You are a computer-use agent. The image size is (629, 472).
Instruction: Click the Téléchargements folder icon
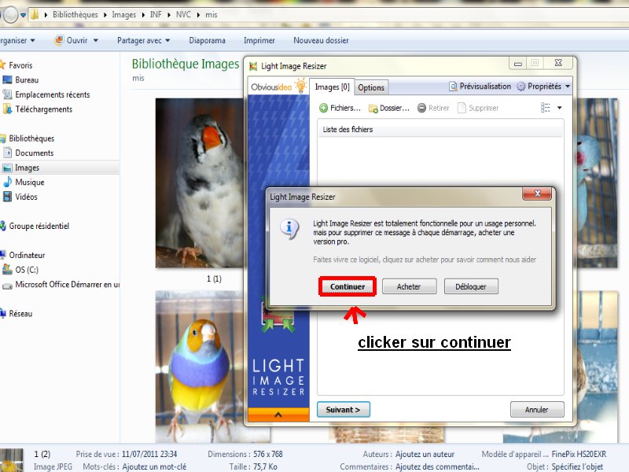tap(8, 109)
